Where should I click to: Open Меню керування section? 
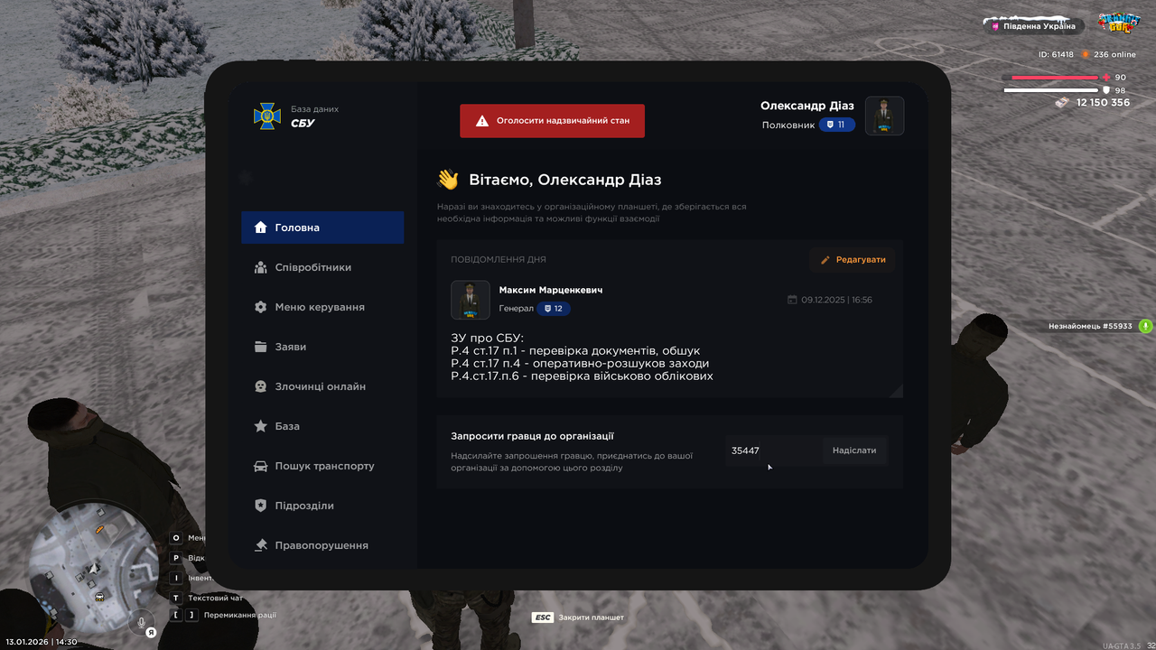[x=322, y=307]
